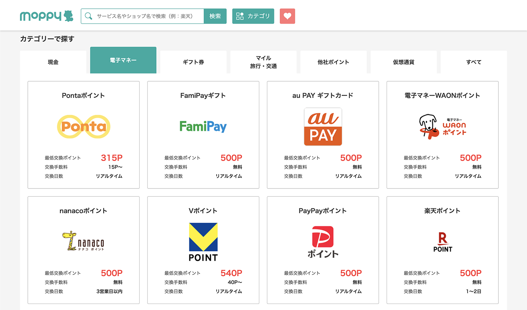The height and width of the screenshot is (310, 527).
Task: Click the V POINT logo
Action: pyautogui.click(x=203, y=242)
